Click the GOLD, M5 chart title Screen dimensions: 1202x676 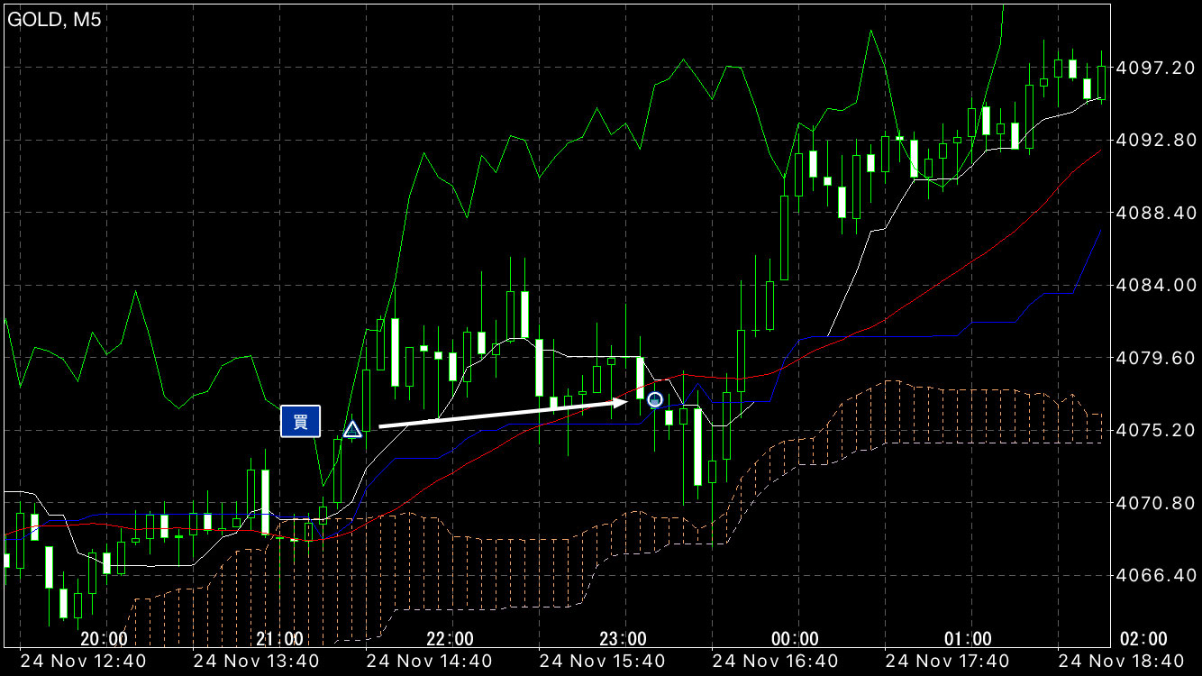tap(54, 20)
